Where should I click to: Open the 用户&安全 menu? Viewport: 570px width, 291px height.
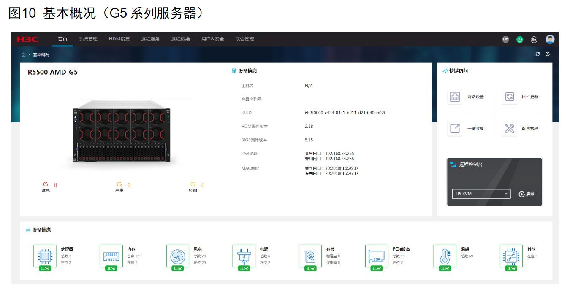point(212,39)
